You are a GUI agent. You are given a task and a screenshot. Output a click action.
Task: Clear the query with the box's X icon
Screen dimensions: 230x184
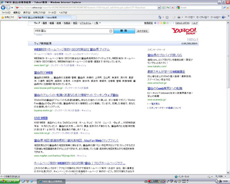(111, 31)
